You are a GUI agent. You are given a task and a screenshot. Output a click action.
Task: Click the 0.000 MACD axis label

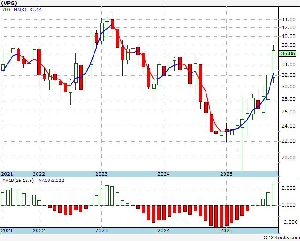(x=289, y=205)
